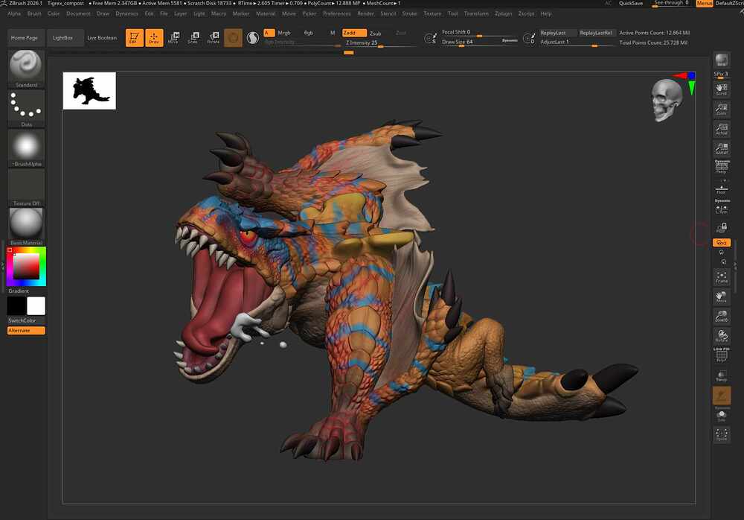The height and width of the screenshot is (520, 744).
Task: Click the ReplayLastRel button
Action: [596, 33]
